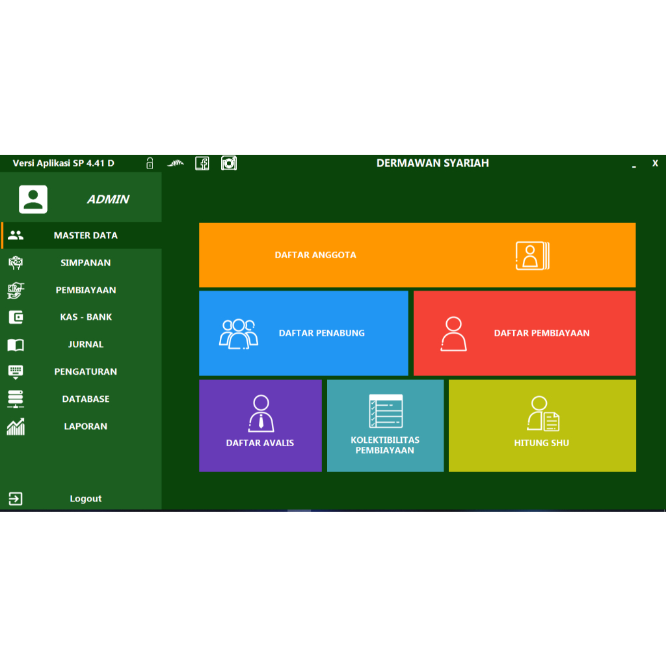
Task: Open the SIMPANAN menu
Action: pos(81,263)
